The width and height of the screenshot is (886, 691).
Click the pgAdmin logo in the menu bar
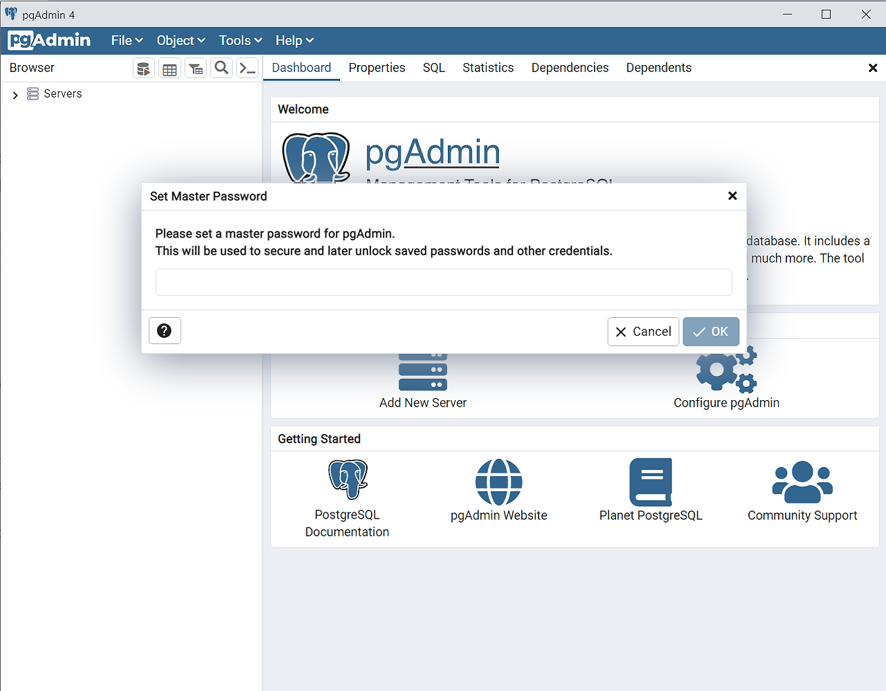[x=49, y=40]
